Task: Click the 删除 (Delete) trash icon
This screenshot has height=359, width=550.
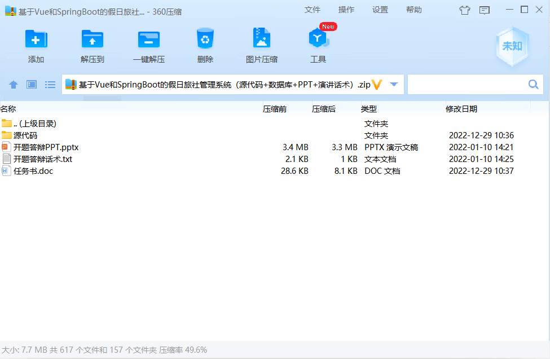Action: tap(205, 38)
